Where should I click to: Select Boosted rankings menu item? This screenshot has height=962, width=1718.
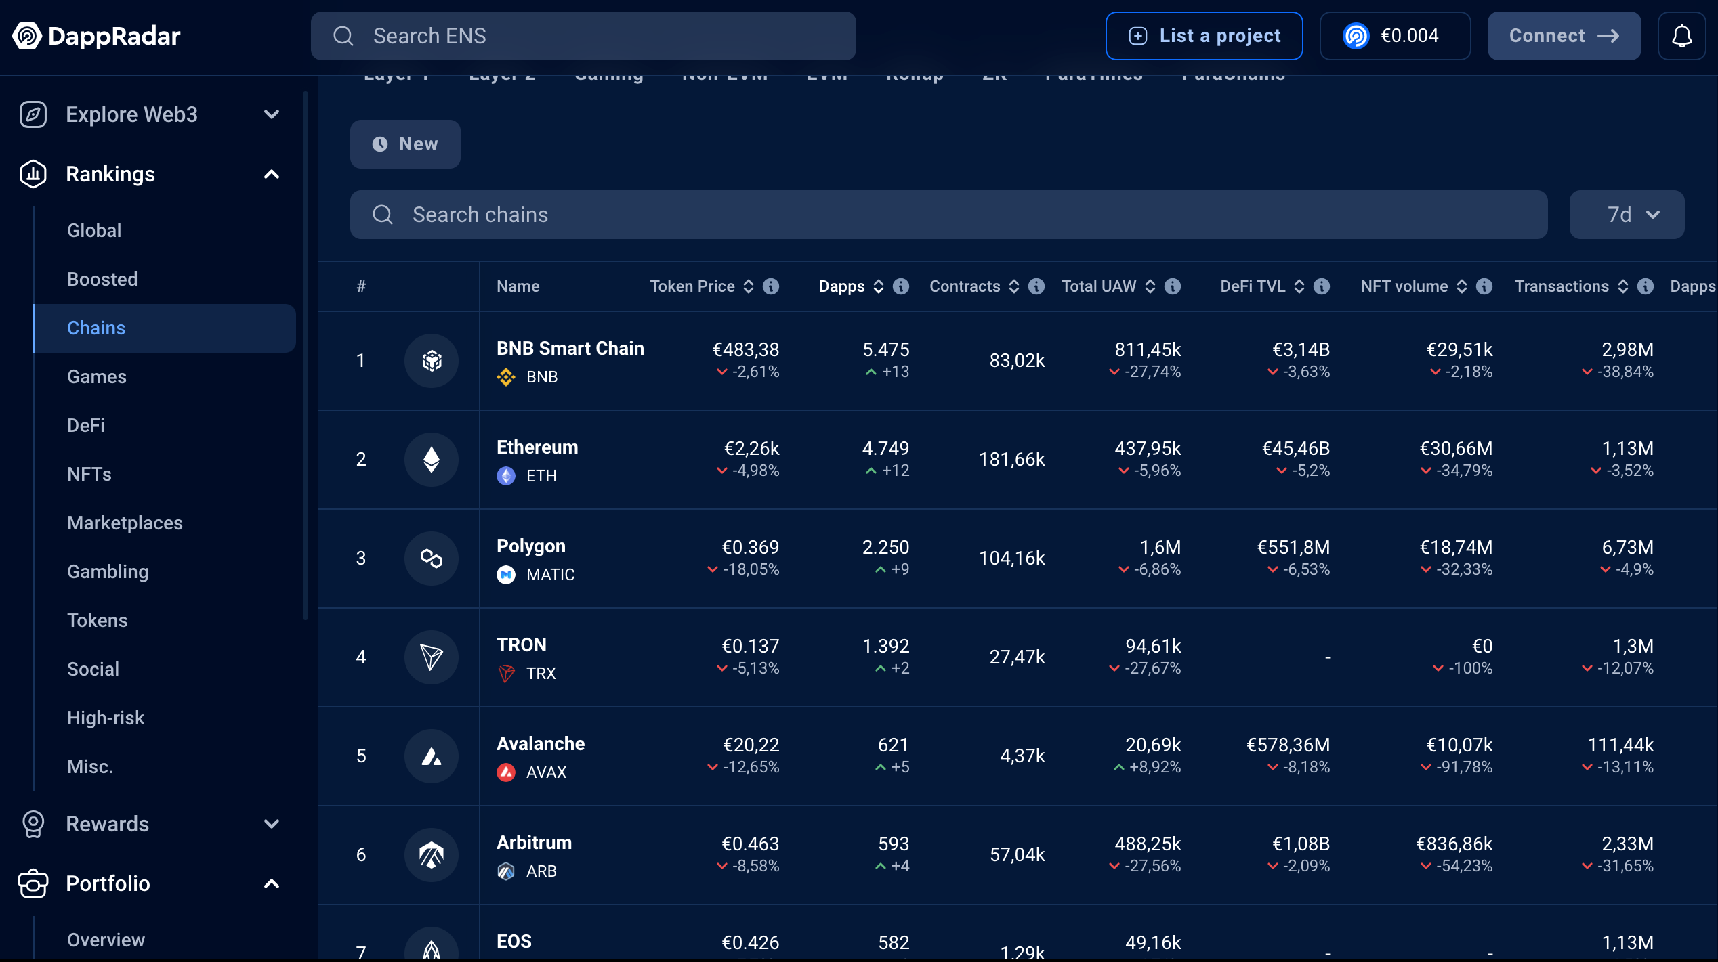165,280
